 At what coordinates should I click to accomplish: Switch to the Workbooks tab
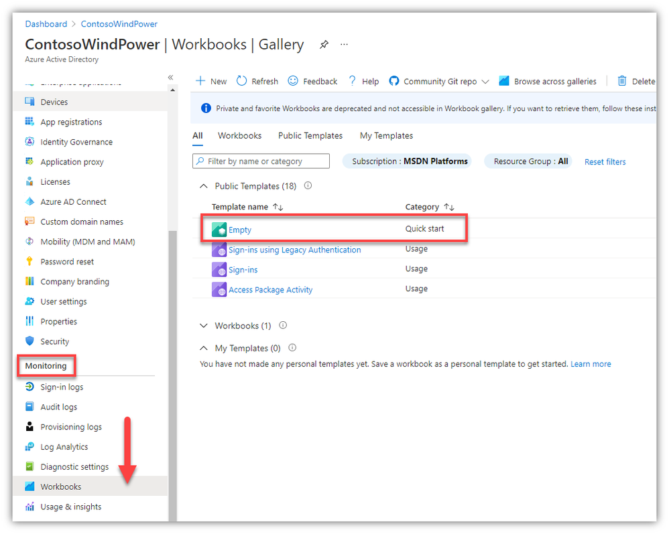239,136
